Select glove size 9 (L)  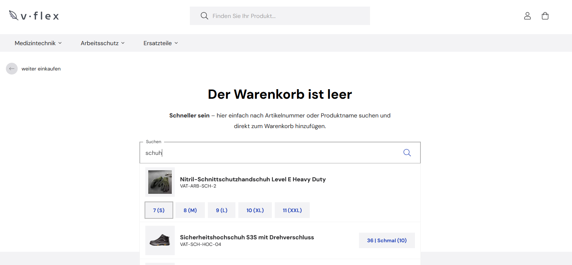[x=221, y=210]
